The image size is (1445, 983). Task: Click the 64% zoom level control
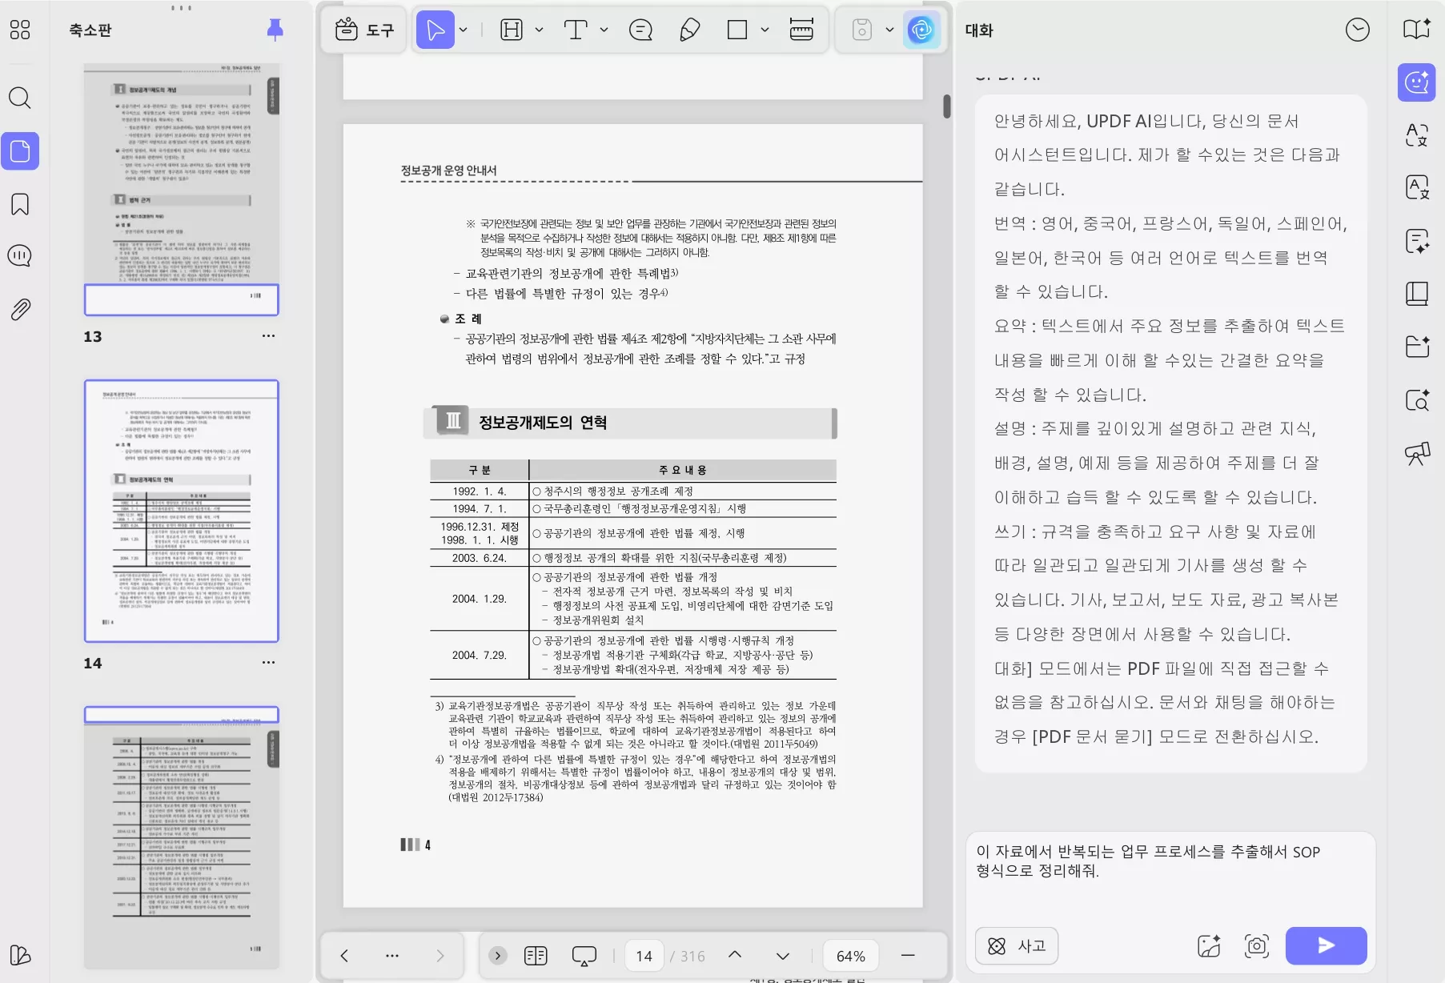852,955
